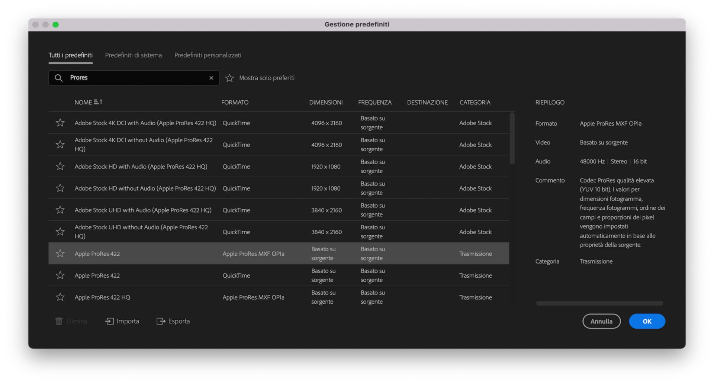Click Adobe Stock category in HD without Audio row

tap(475, 188)
